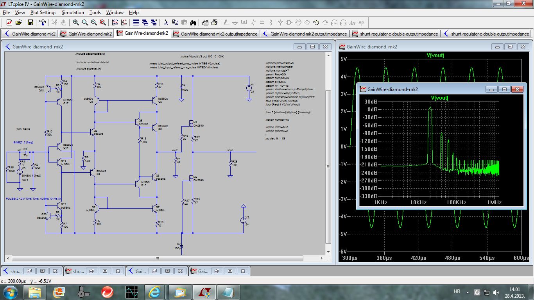Viewport: 534px width, 300px height.
Task: Cascade windows toolbar icon
Action: pyautogui.click(x=145, y=23)
